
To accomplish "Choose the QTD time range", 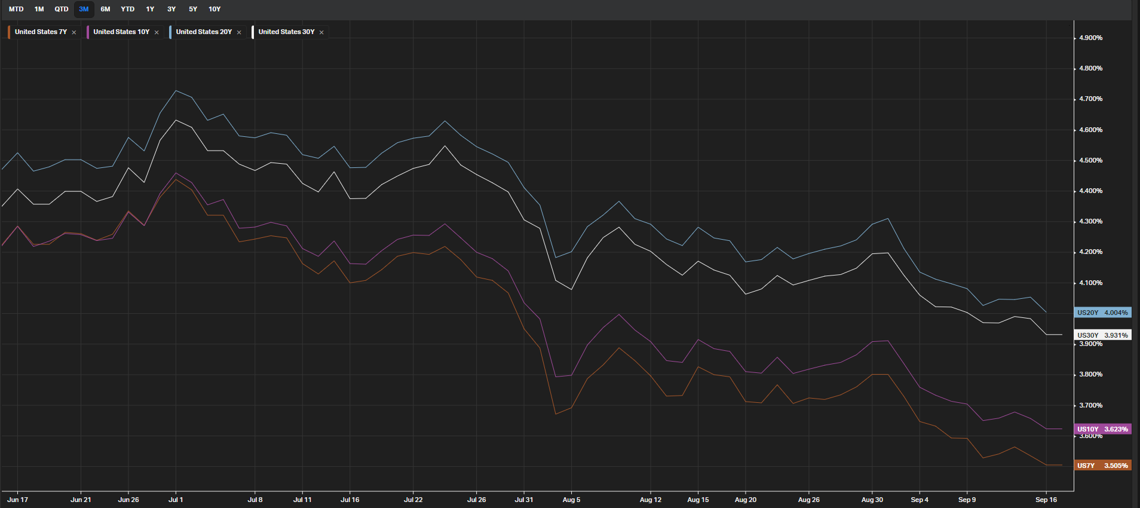I will tap(62, 9).
